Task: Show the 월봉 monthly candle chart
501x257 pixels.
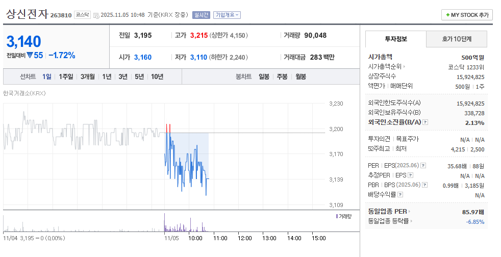Action: click(300, 76)
